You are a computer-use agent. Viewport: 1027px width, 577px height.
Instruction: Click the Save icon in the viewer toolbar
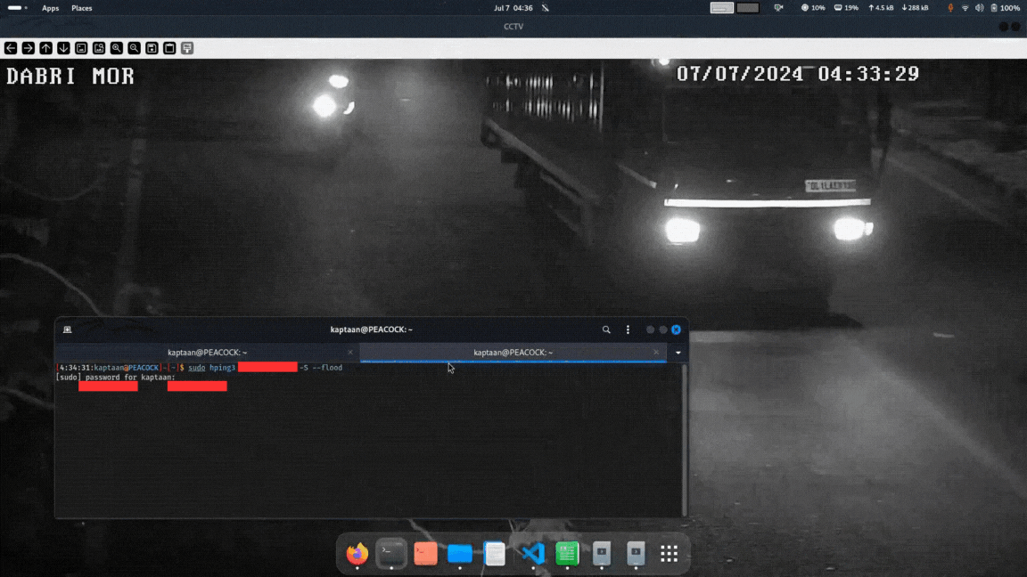point(152,48)
